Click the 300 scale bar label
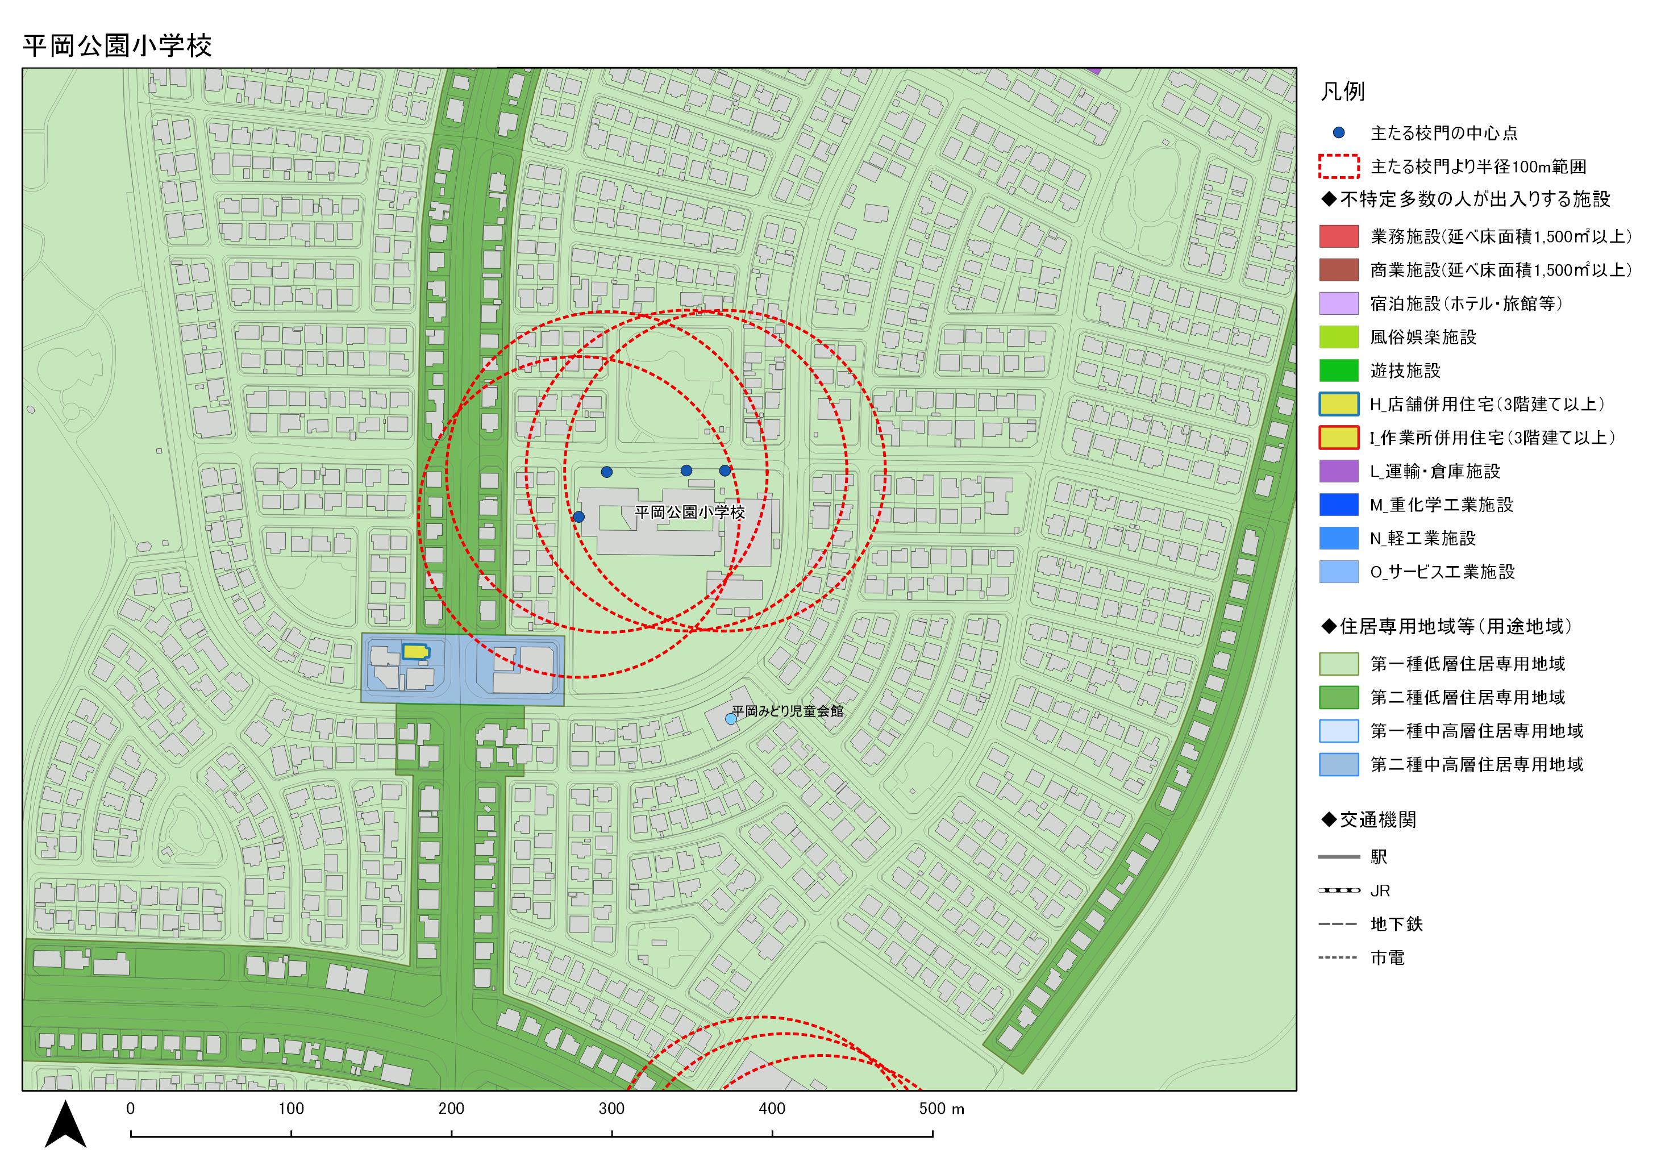Image resolution: width=1661 pixels, height=1174 pixels. [x=611, y=1108]
